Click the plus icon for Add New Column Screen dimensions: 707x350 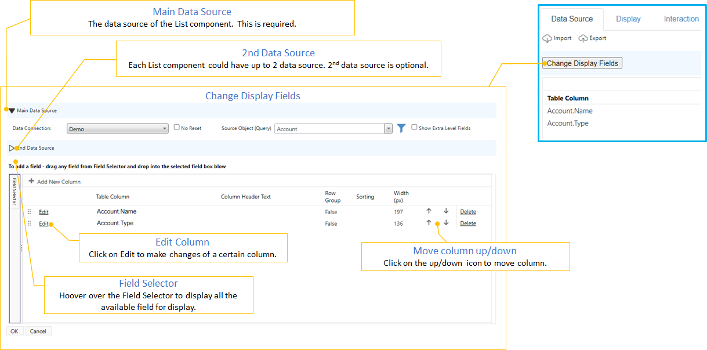point(31,181)
